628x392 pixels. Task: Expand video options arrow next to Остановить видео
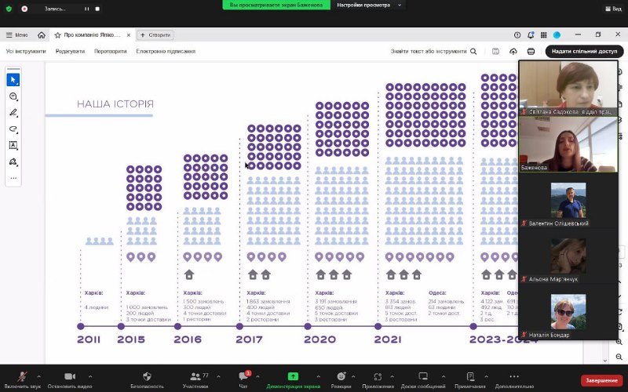coord(90,376)
